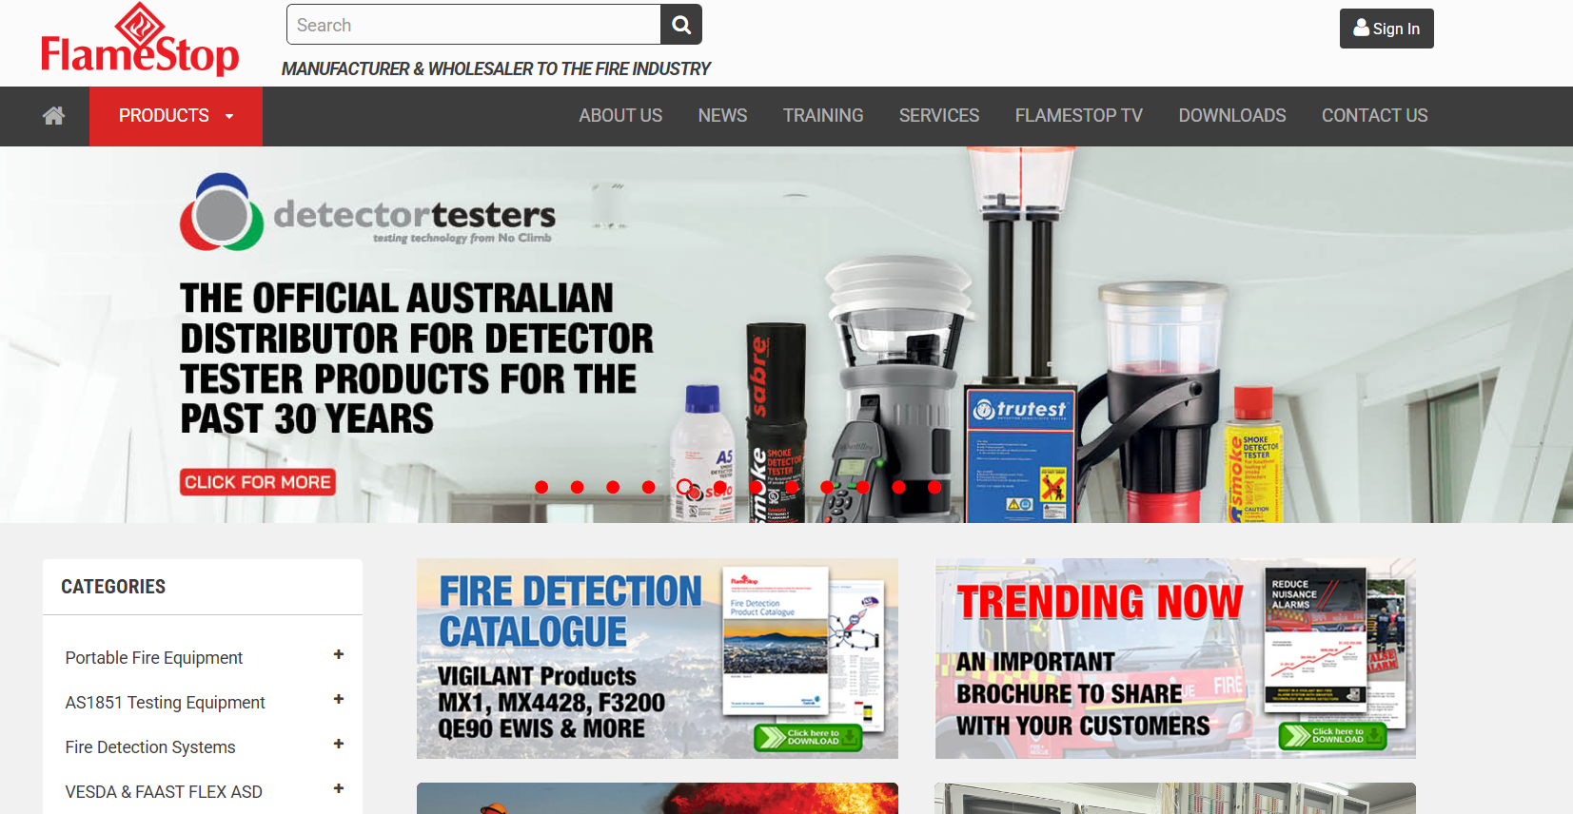Open the SERVICES menu item
This screenshot has width=1573, height=814.
click(x=939, y=116)
